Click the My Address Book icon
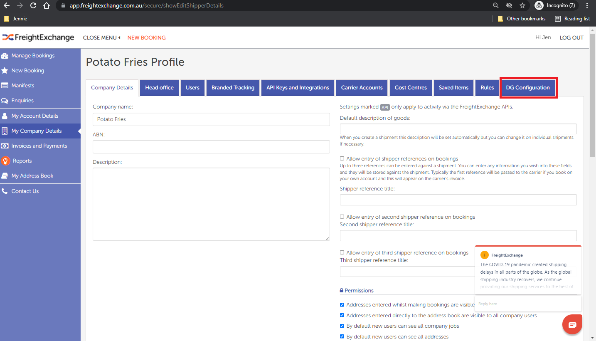The width and height of the screenshot is (596, 341). click(5, 176)
